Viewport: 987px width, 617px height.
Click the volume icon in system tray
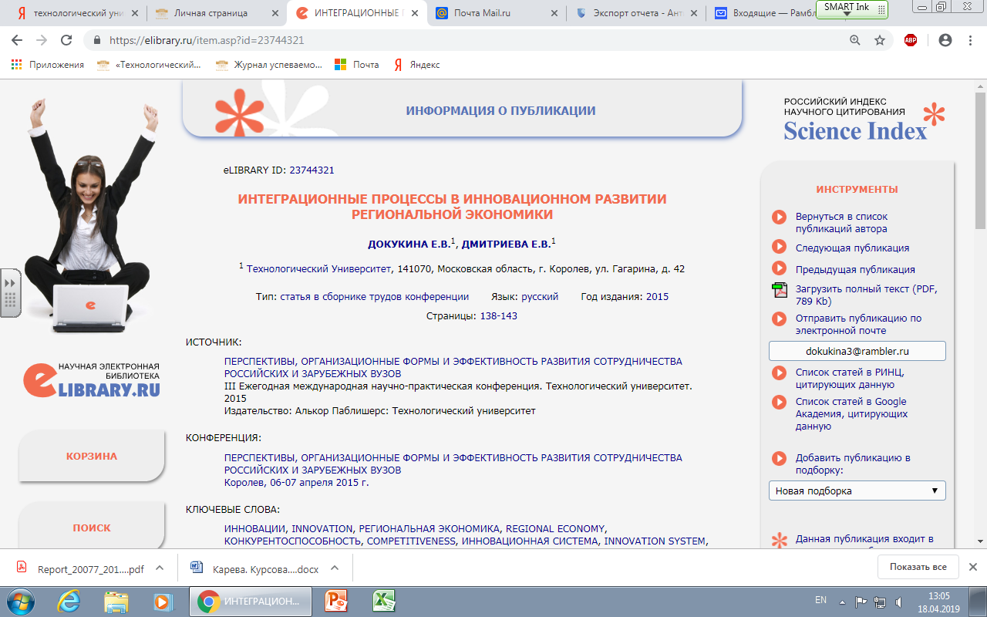click(x=899, y=602)
